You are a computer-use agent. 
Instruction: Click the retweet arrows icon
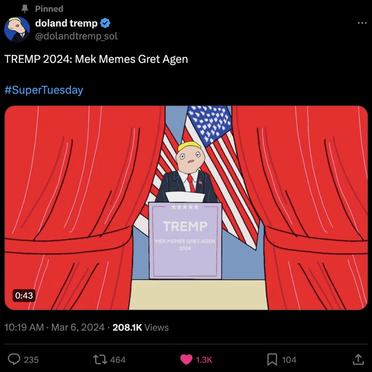pyautogui.click(x=100, y=359)
